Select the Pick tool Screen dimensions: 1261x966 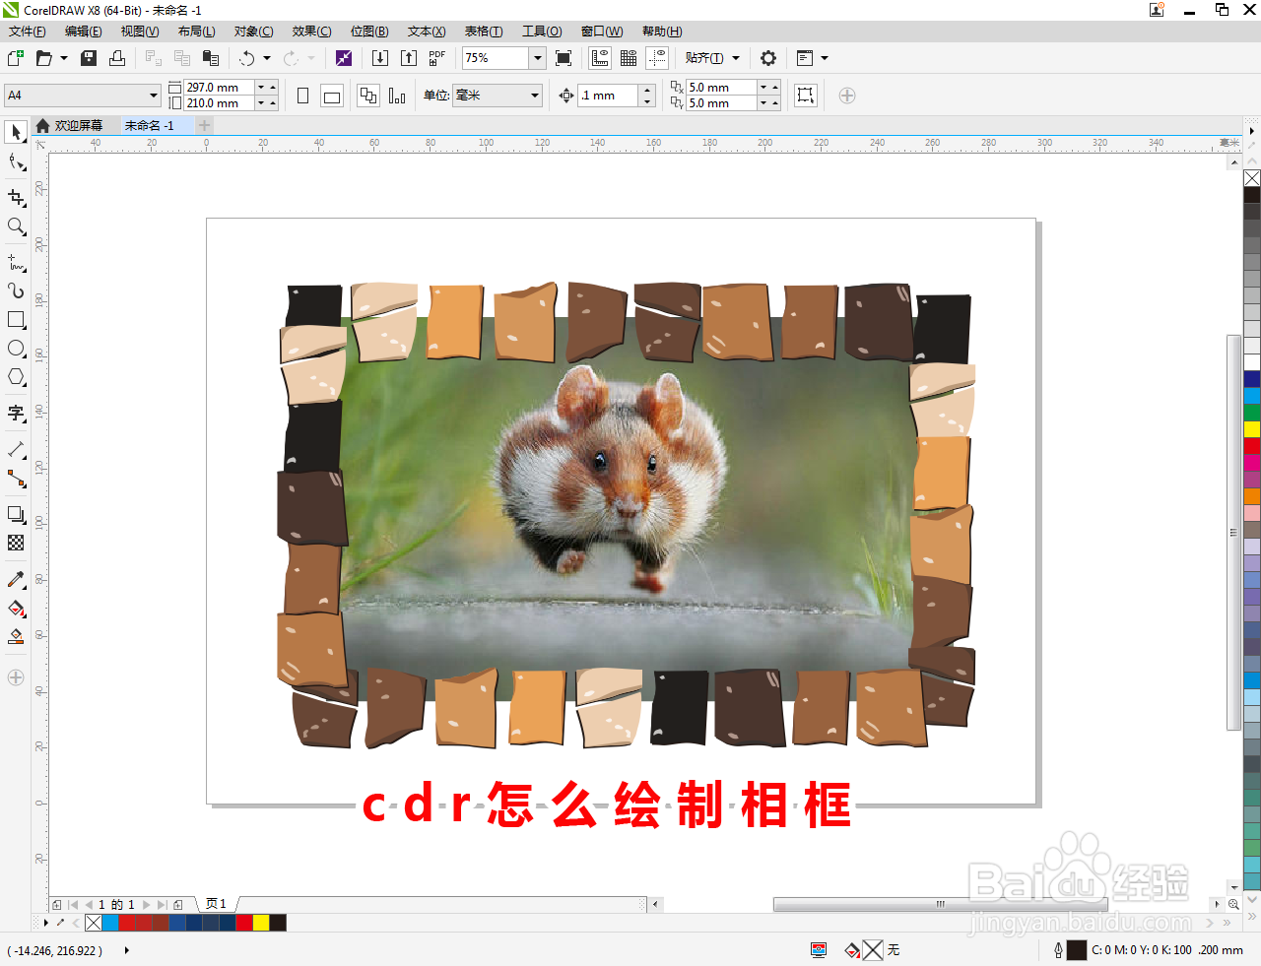point(16,131)
